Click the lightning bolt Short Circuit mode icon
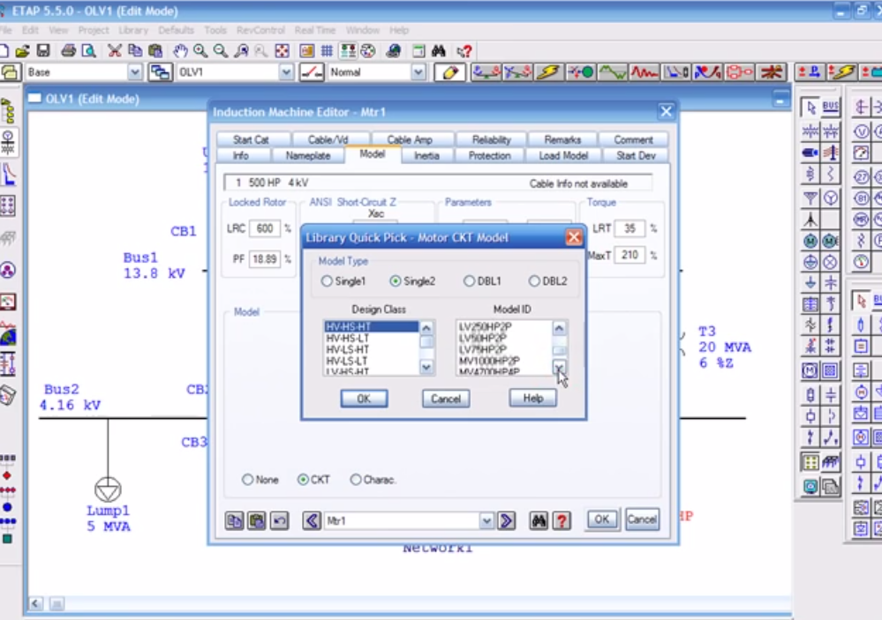Viewport: 882px width, 620px height. [549, 72]
